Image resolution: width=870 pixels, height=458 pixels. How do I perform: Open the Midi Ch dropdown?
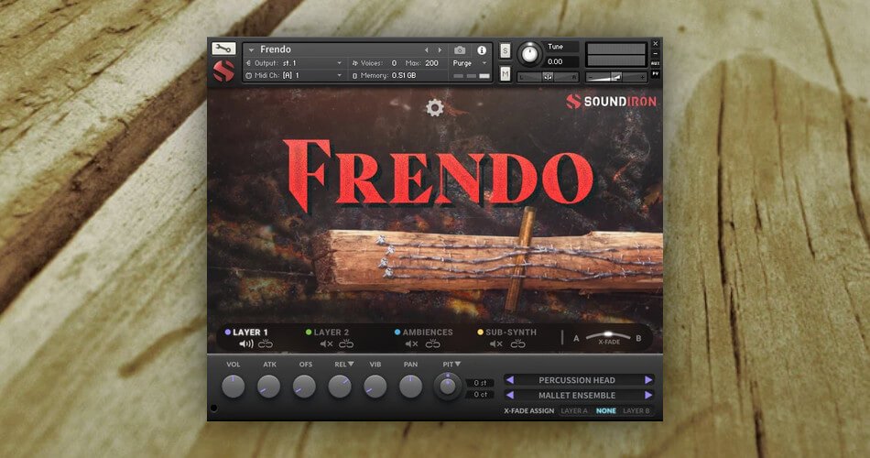[295, 75]
